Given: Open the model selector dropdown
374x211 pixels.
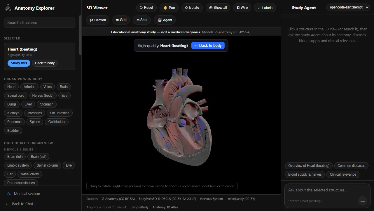Looking at the screenshot, I should [348, 7].
